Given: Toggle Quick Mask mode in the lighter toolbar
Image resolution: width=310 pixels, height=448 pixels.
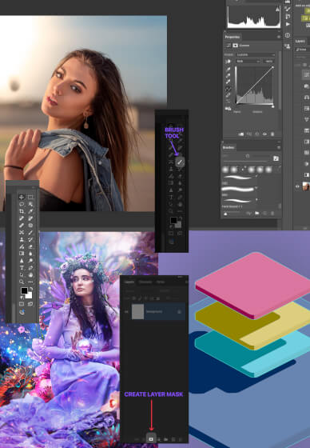Looking at the screenshot, I should [22, 304].
